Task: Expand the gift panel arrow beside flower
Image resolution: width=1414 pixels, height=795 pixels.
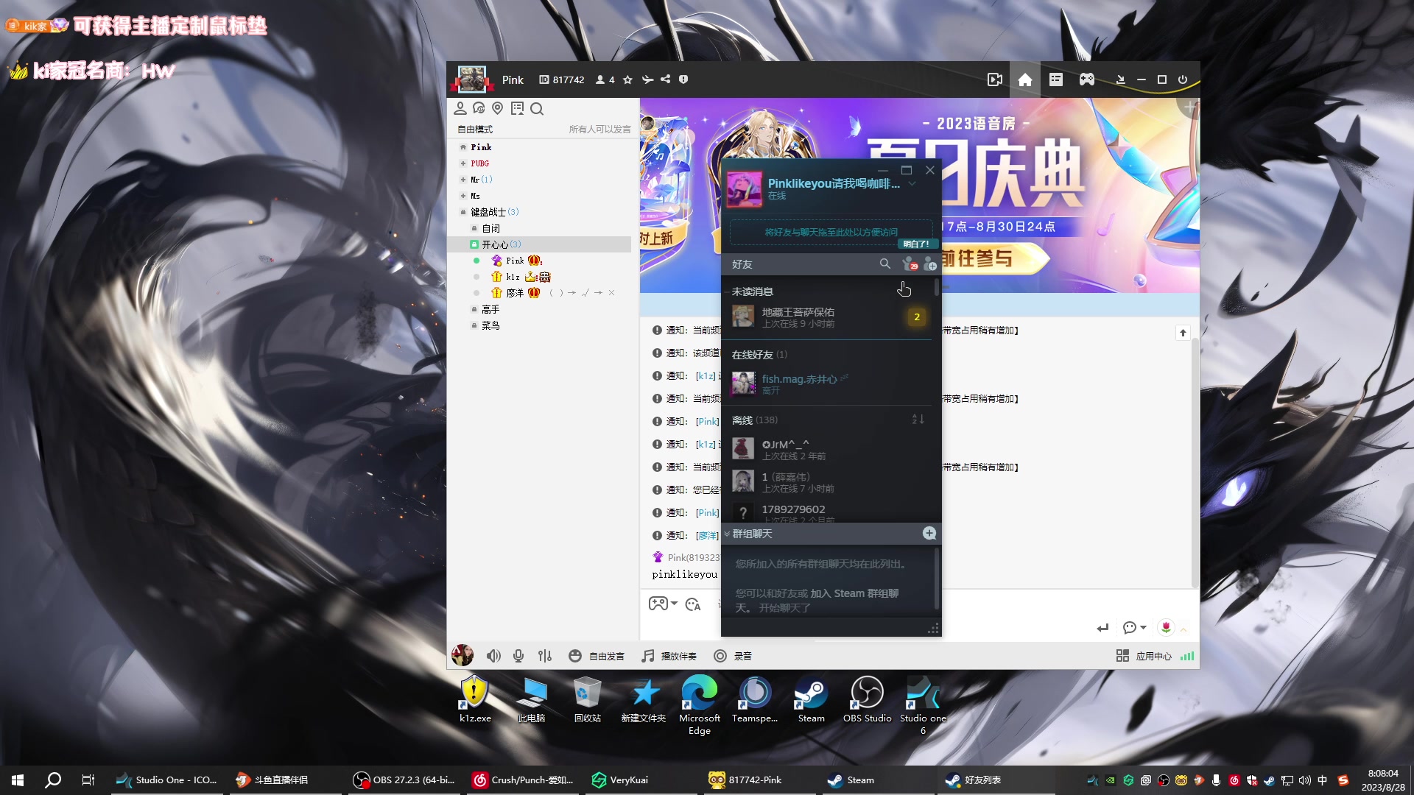Action: [x=1183, y=629]
